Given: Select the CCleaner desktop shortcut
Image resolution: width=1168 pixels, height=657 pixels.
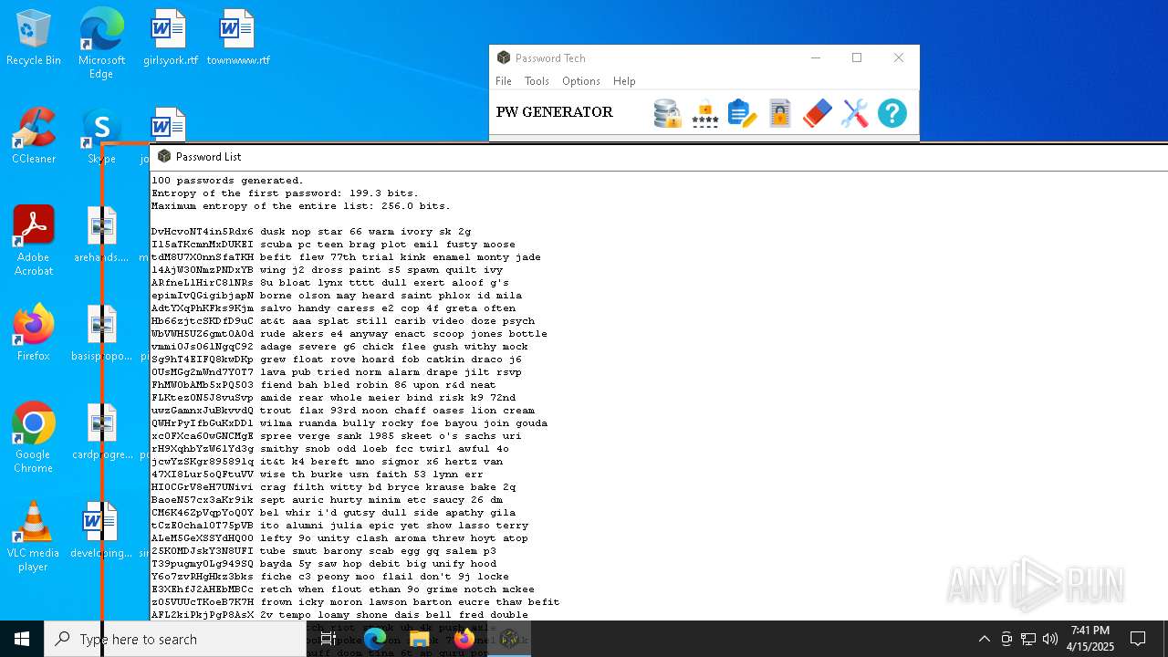Looking at the screenshot, I should (x=34, y=137).
